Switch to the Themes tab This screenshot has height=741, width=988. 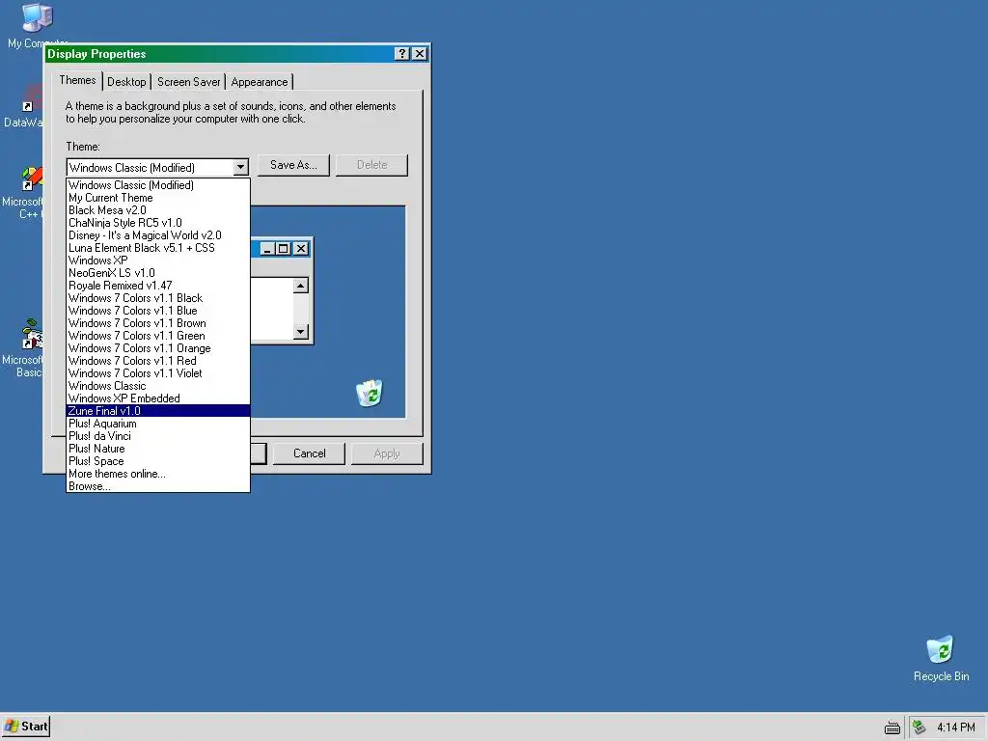tap(77, 81)
